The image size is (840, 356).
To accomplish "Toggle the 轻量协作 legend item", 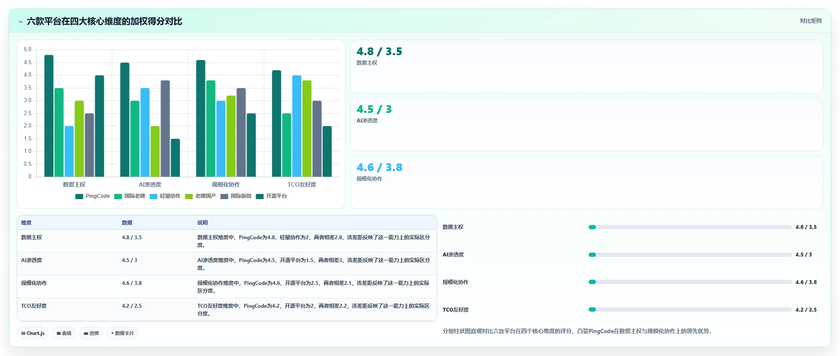I will click(x=165, y=196).
